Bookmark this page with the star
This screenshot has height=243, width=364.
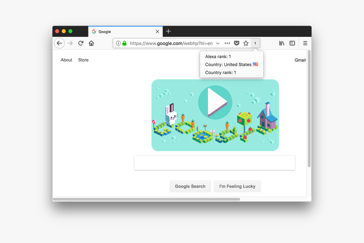coord(246,43)
